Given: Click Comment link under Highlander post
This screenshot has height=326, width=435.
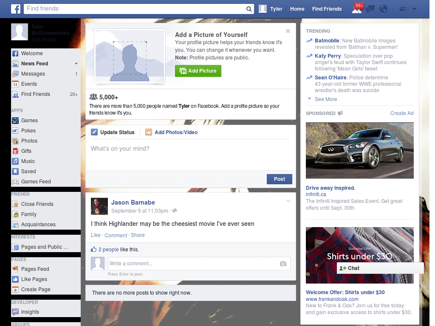Looking at the screenshot, I should pos(116,235).
